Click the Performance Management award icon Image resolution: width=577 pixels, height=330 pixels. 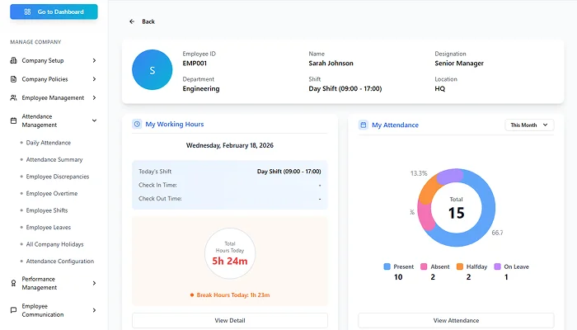coord(13,283)
